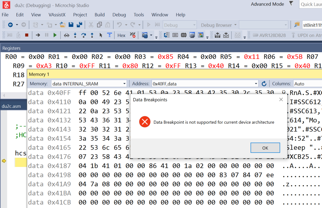Click the second programming download icon

click(x=226, y=35)
